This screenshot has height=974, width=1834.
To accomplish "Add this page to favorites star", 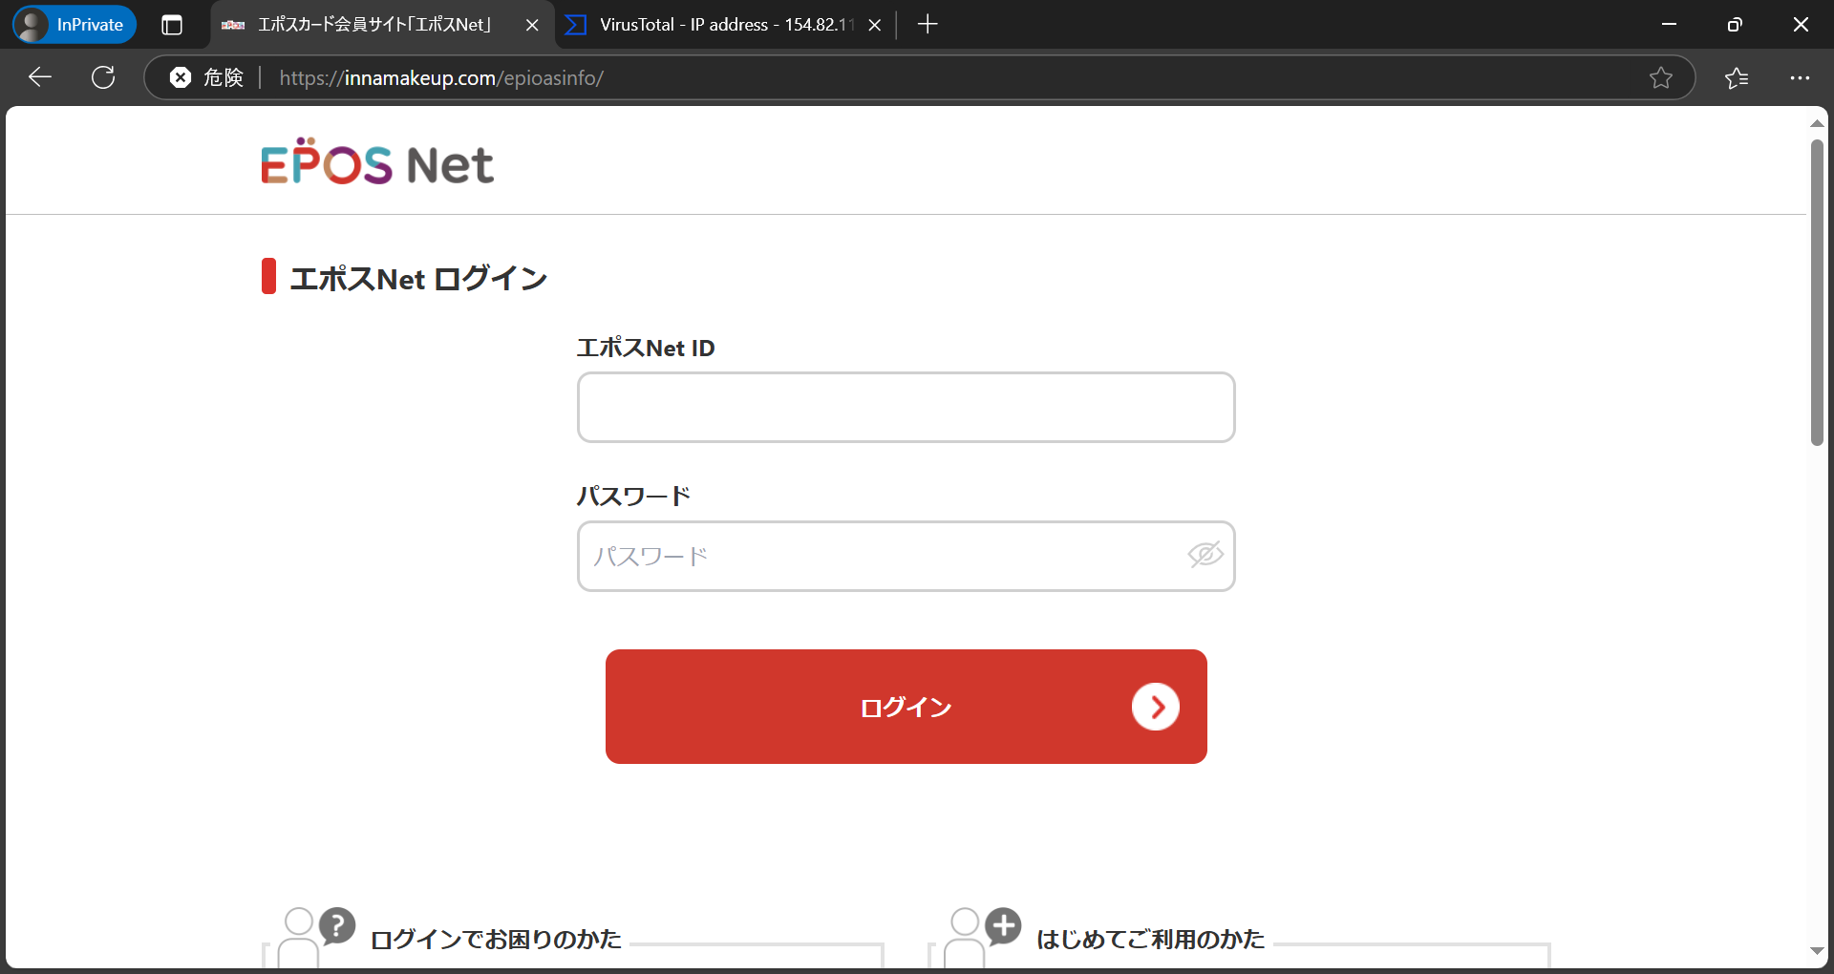I will (x=1661, y=77).
